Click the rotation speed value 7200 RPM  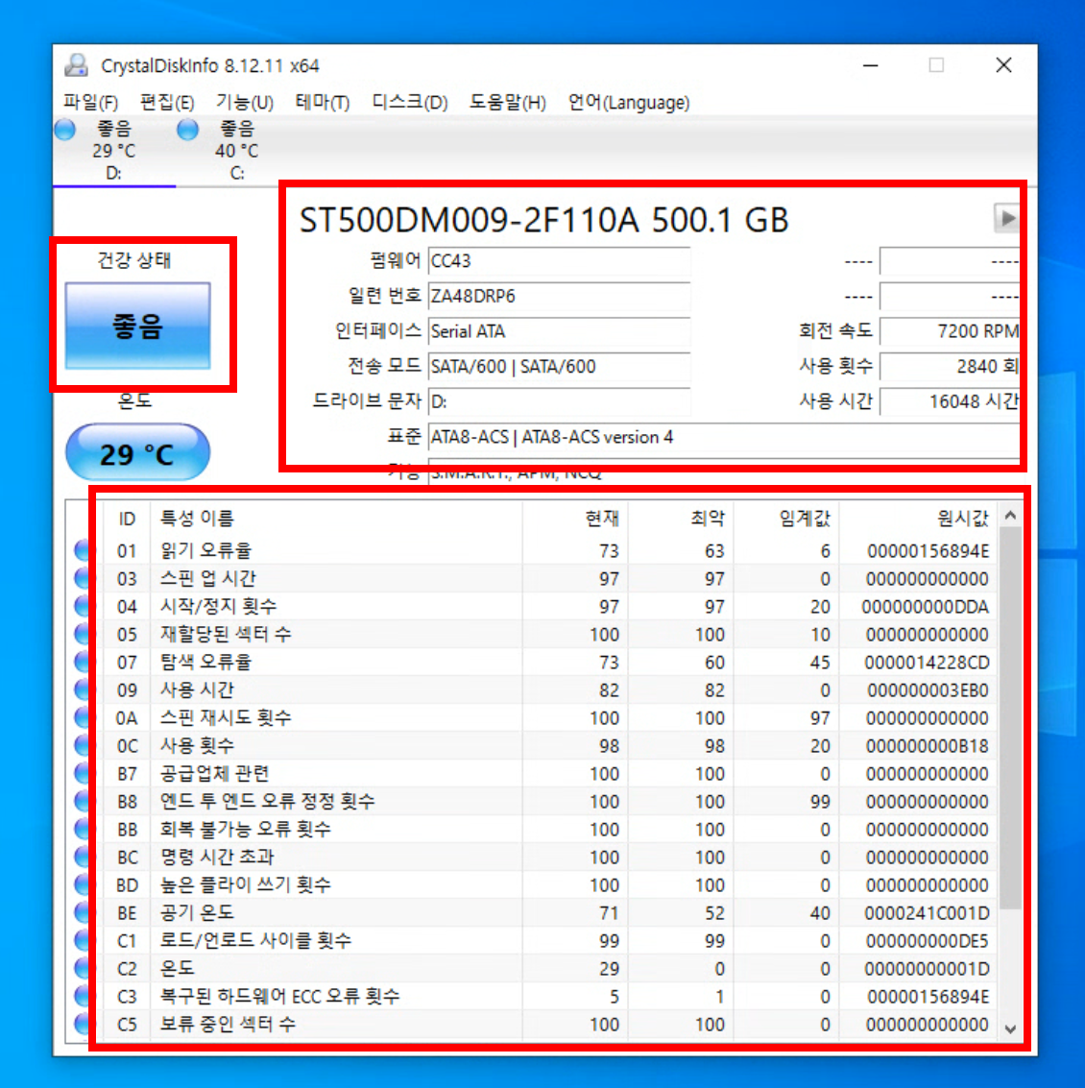click(x=950, y=331)
